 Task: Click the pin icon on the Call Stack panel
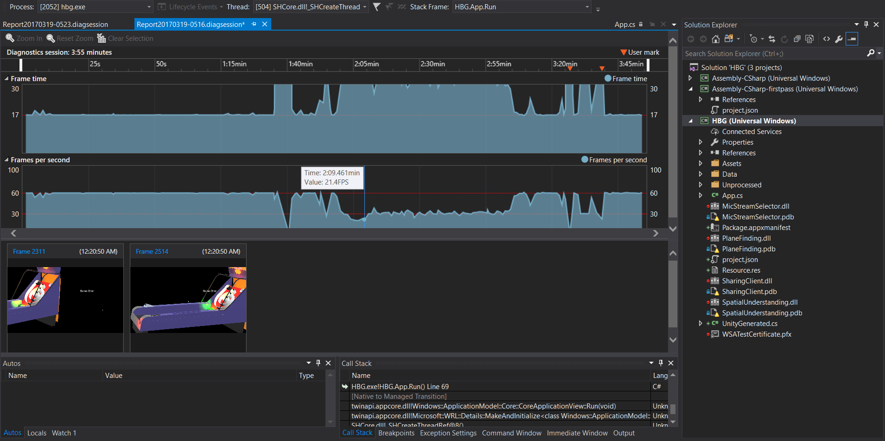[x=661, y=363]
